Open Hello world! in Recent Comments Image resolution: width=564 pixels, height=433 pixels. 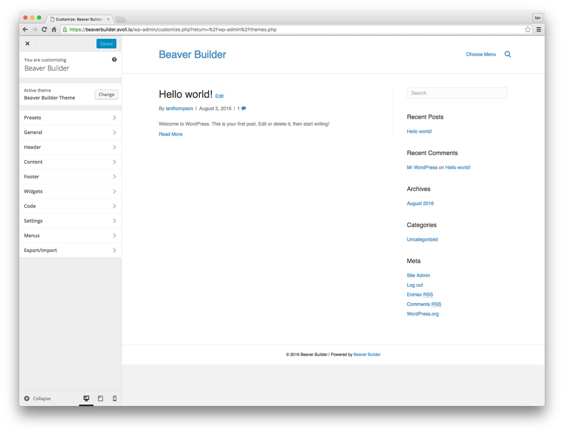point(458,168)
